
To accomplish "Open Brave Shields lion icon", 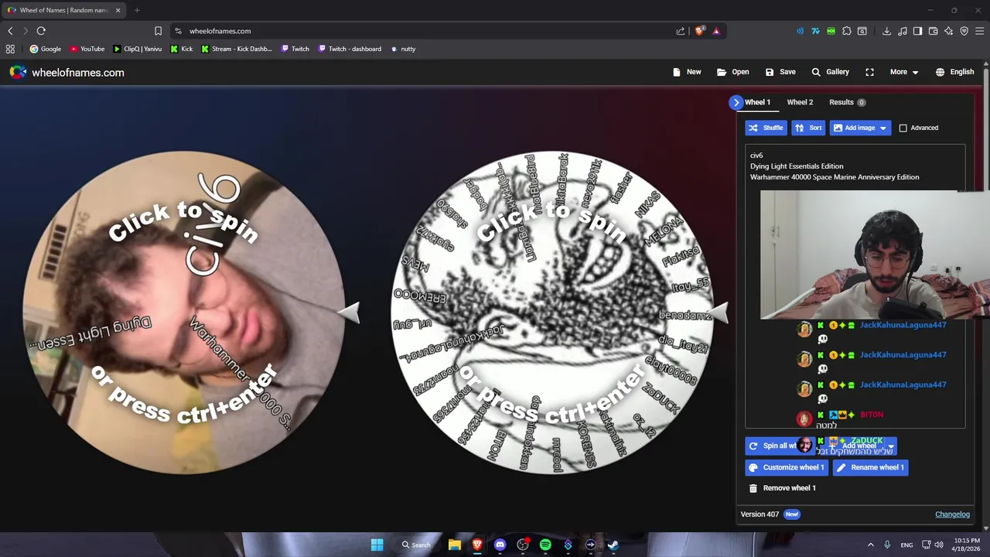I will pos(700,31).
